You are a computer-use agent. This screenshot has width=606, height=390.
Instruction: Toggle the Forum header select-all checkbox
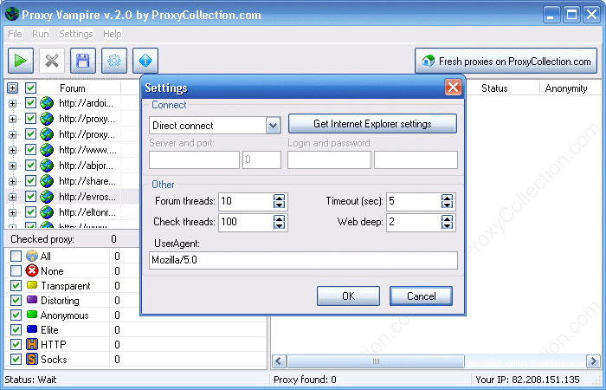(30, 88)
